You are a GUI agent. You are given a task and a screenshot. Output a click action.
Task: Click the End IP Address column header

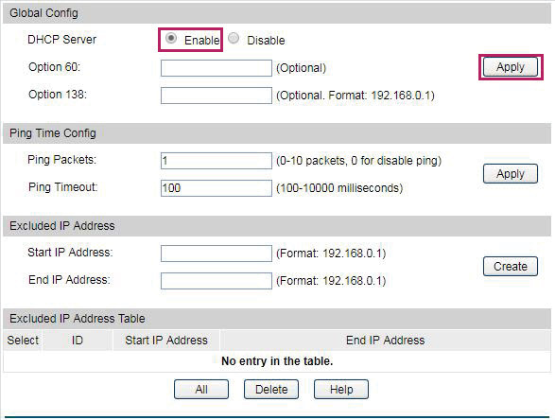pos(386,341)
